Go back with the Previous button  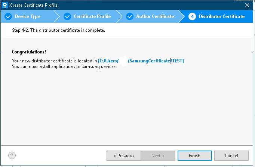pyautogui.click(x=124, y=156)
